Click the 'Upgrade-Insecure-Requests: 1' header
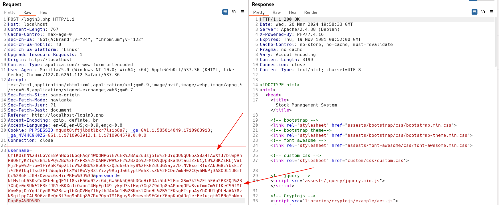The width and height of the screenshot is (499, 205). [x=45, y=55]
